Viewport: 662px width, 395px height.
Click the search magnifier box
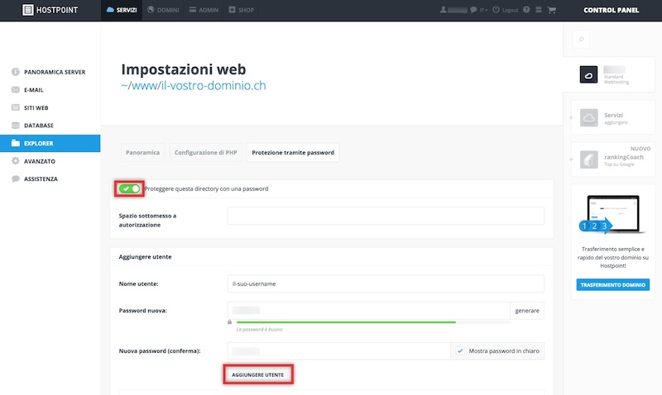(x=582, y=39)
